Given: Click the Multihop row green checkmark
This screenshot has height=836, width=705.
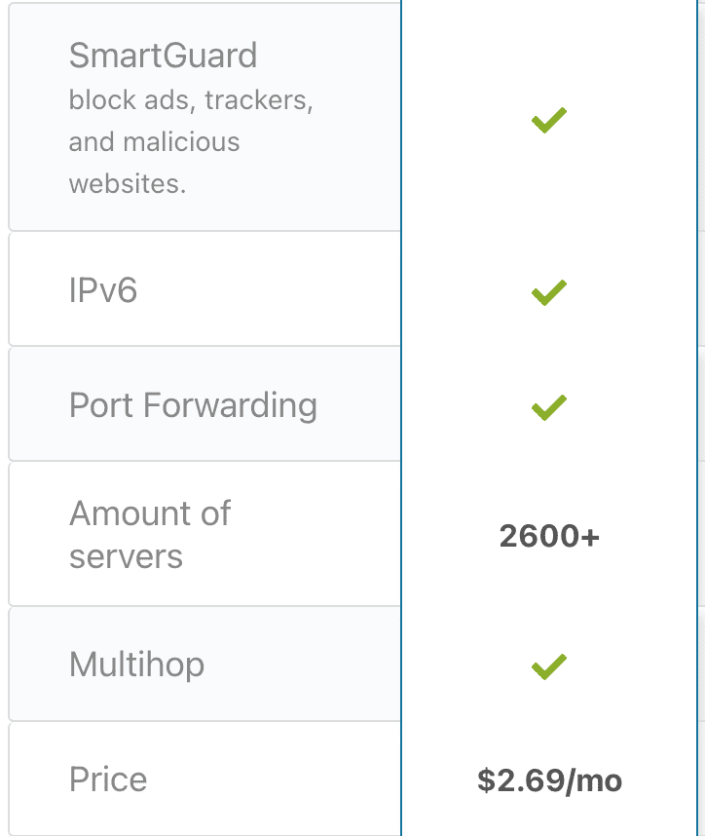Looking at the screenshot, I should point(549,666).
